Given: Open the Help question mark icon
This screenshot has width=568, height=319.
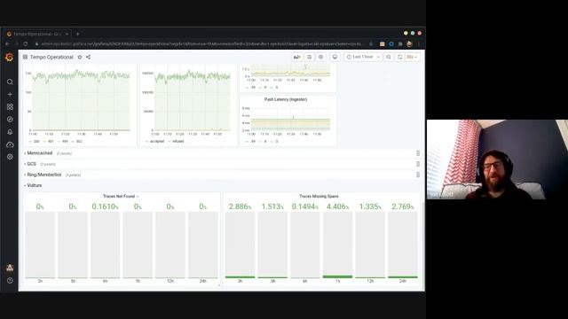Looking at the screenshot, I should pos(10,280).
